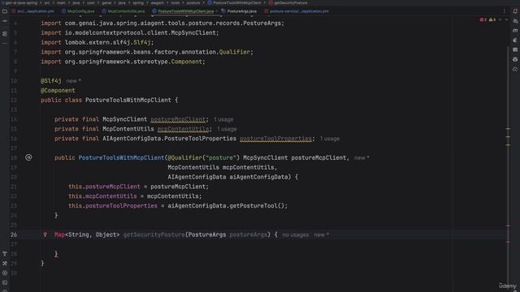520x292 pixels.
Task: Click the 'new *' hint after the constructor signature
Action: point(362,158)
